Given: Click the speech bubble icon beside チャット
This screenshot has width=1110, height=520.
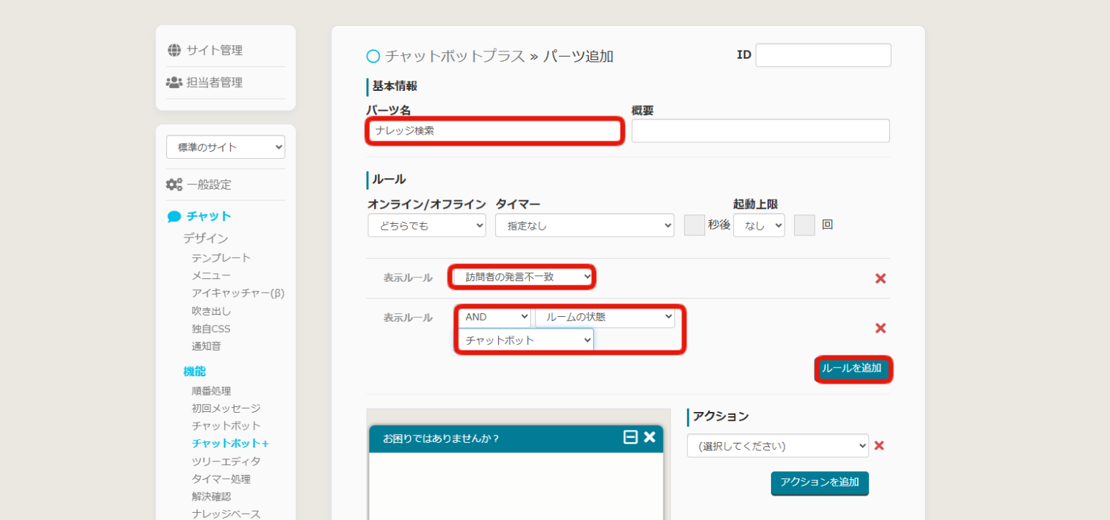Looking at the screenshot, I should pos(174,216).
